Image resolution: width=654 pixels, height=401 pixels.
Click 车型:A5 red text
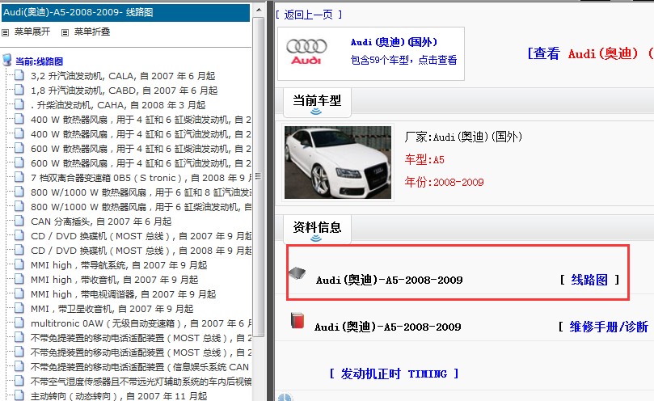[x=424, y=160]
